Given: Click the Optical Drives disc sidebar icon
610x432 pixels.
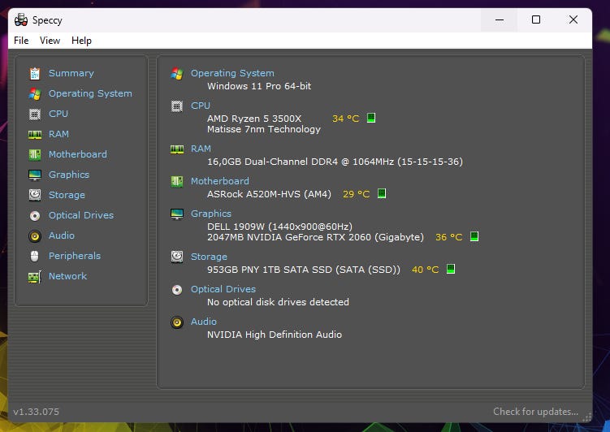Looking at the screenshot, I should point(34,216).
